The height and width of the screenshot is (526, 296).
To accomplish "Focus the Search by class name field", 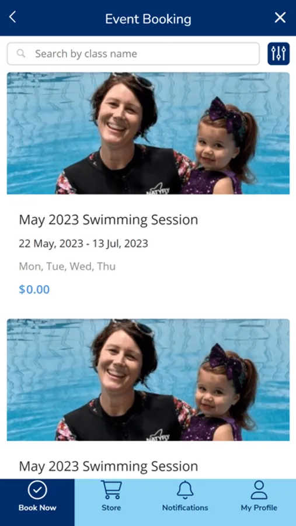I will (133, 54).
